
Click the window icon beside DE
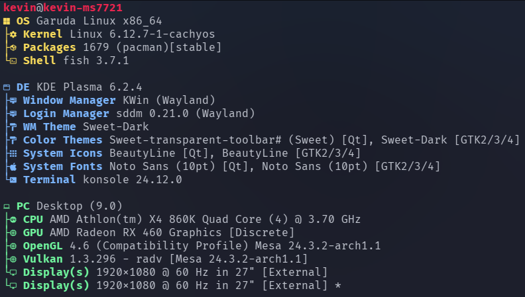pos(7,87)
